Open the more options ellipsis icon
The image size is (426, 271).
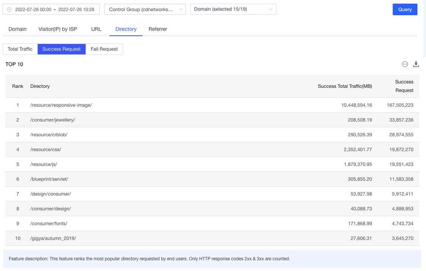point(404,64)
